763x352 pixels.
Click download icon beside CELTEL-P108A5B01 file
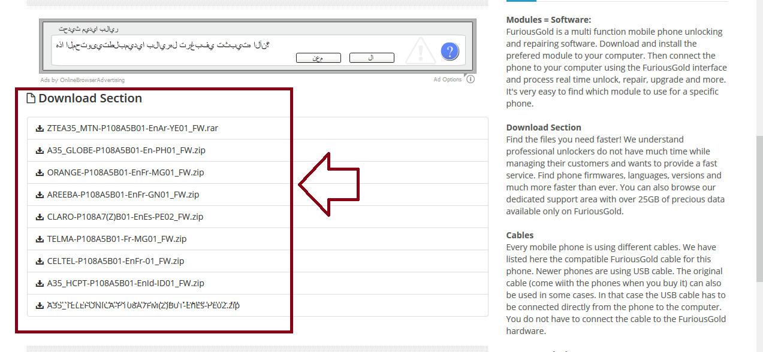point(40,261)
